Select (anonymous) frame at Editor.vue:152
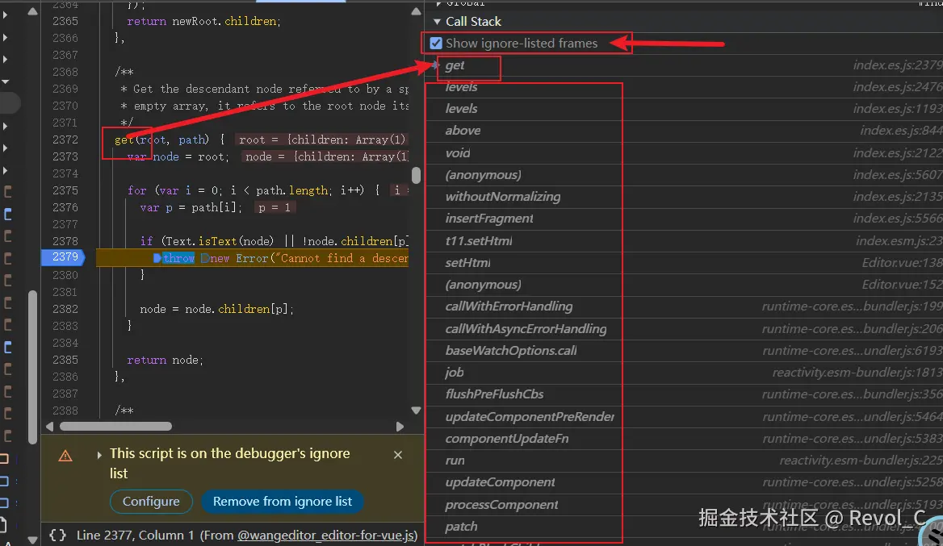Image resolution: width=943 pixels, height=546 pixels. (x=684, y=284)
